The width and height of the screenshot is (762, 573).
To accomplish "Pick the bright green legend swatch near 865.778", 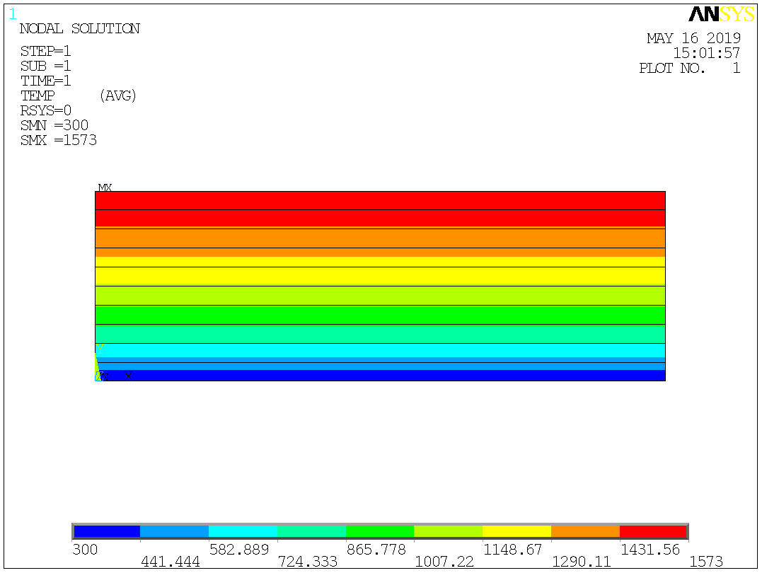I will point(380,531).
